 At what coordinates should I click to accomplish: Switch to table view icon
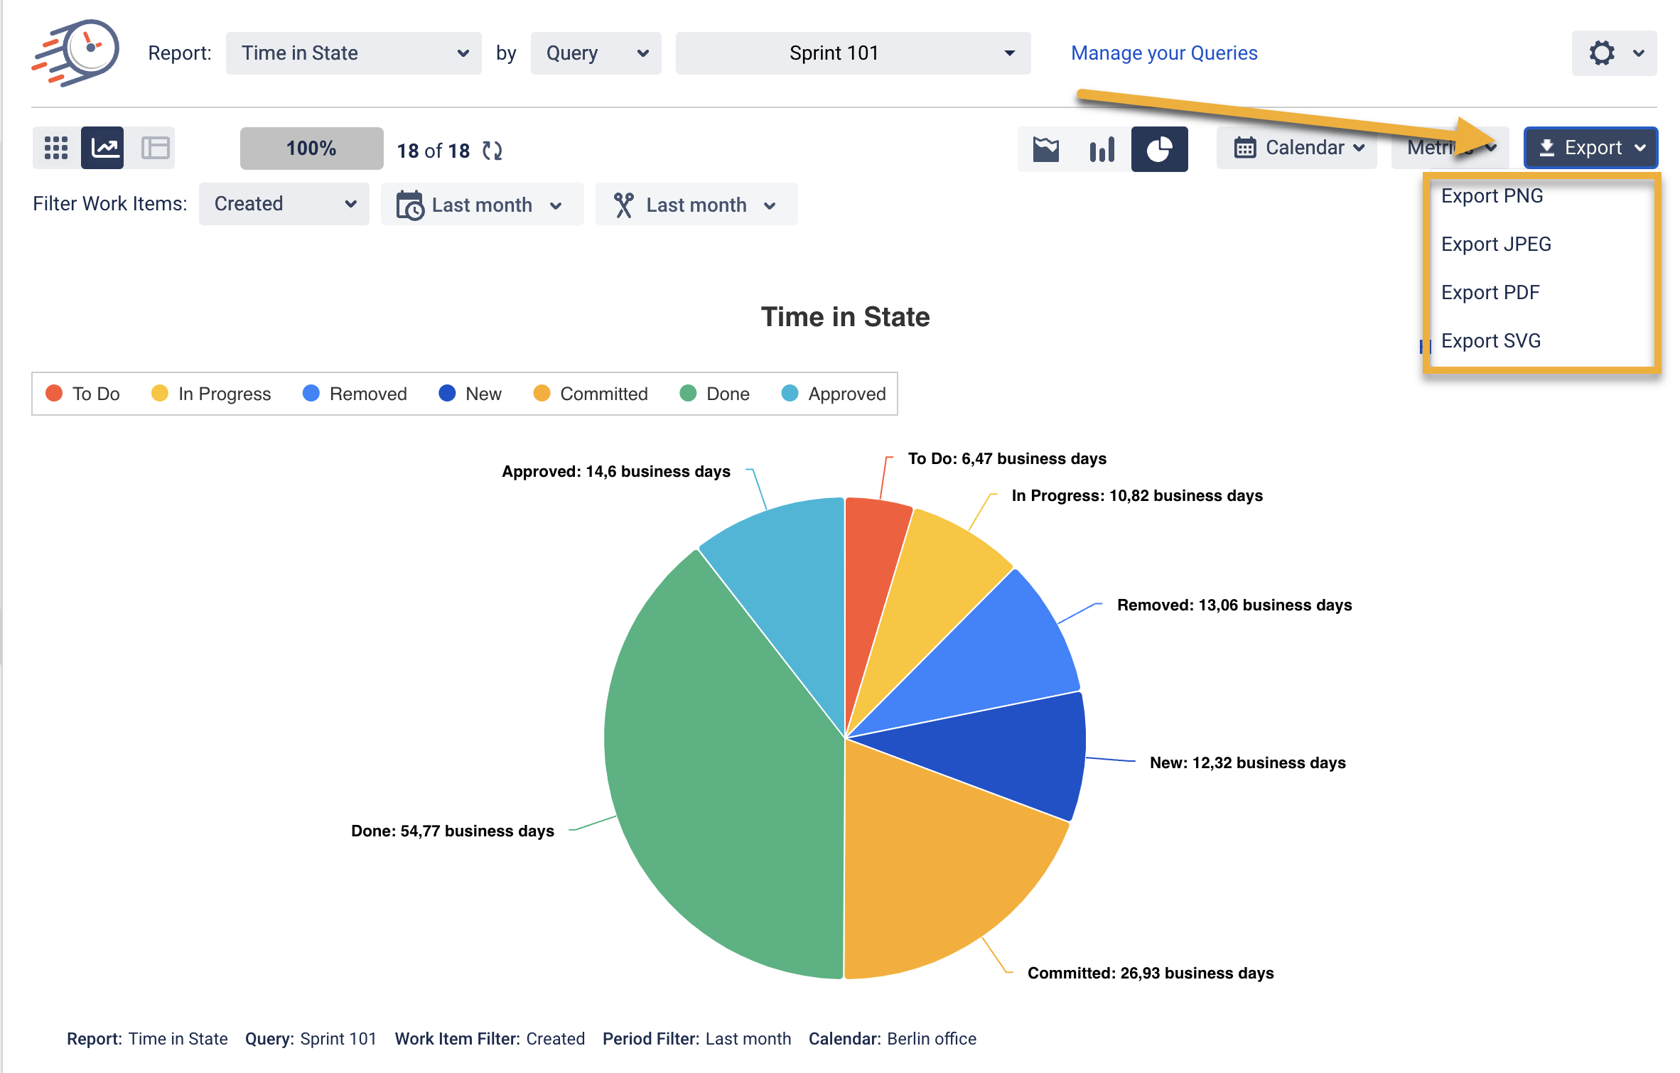(154, 148)
